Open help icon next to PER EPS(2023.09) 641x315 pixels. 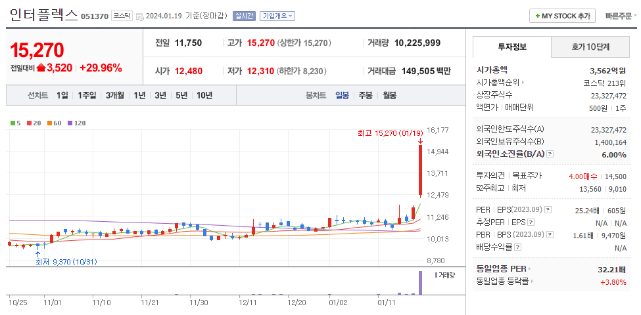click(x=548, y=210)
